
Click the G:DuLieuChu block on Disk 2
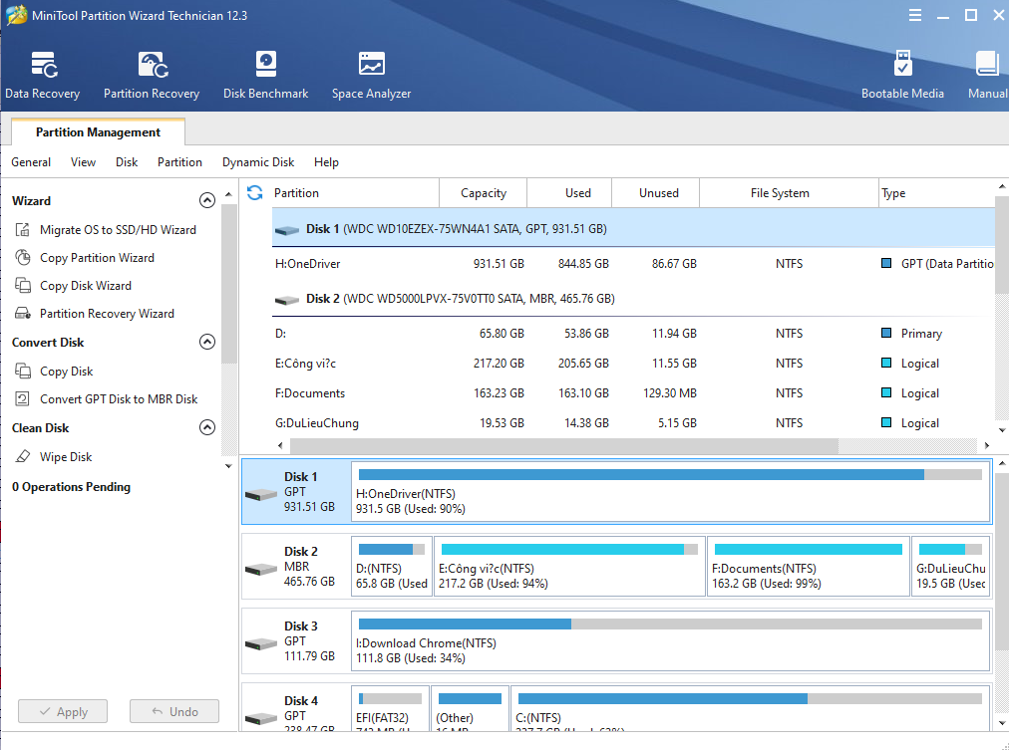click(x=950, y=567)
